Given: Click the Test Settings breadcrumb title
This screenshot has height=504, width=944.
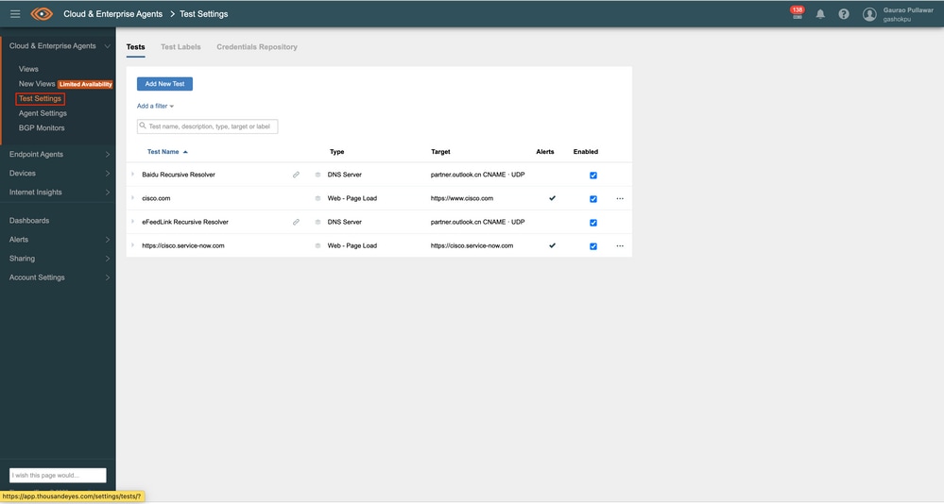Looking at the screenshot, I should point(203,14).
